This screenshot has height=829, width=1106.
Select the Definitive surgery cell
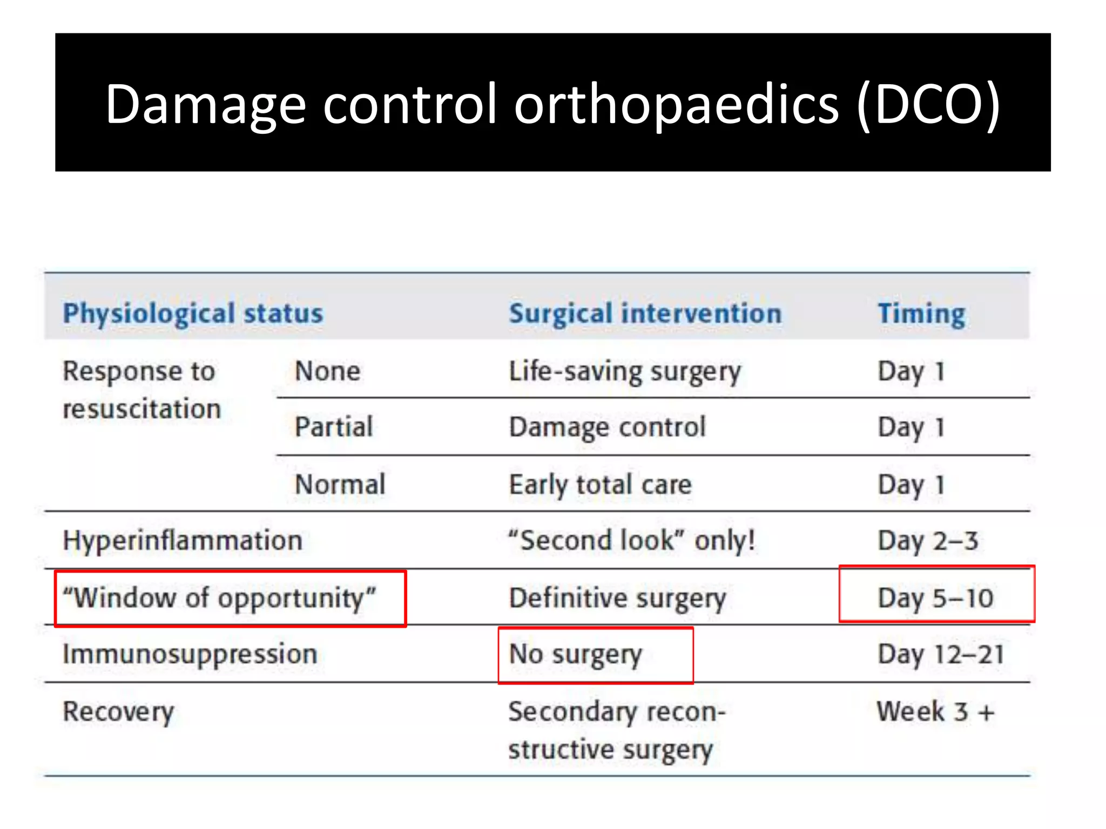coord(617,599)
